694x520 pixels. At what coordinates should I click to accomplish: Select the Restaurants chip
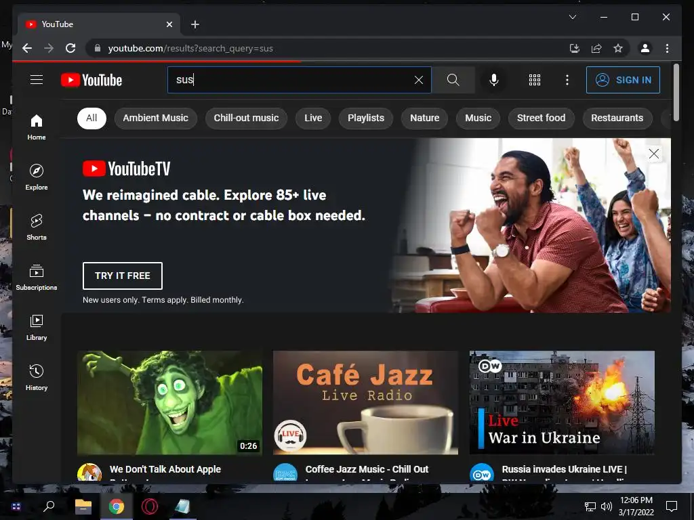[x=617, y=118]
